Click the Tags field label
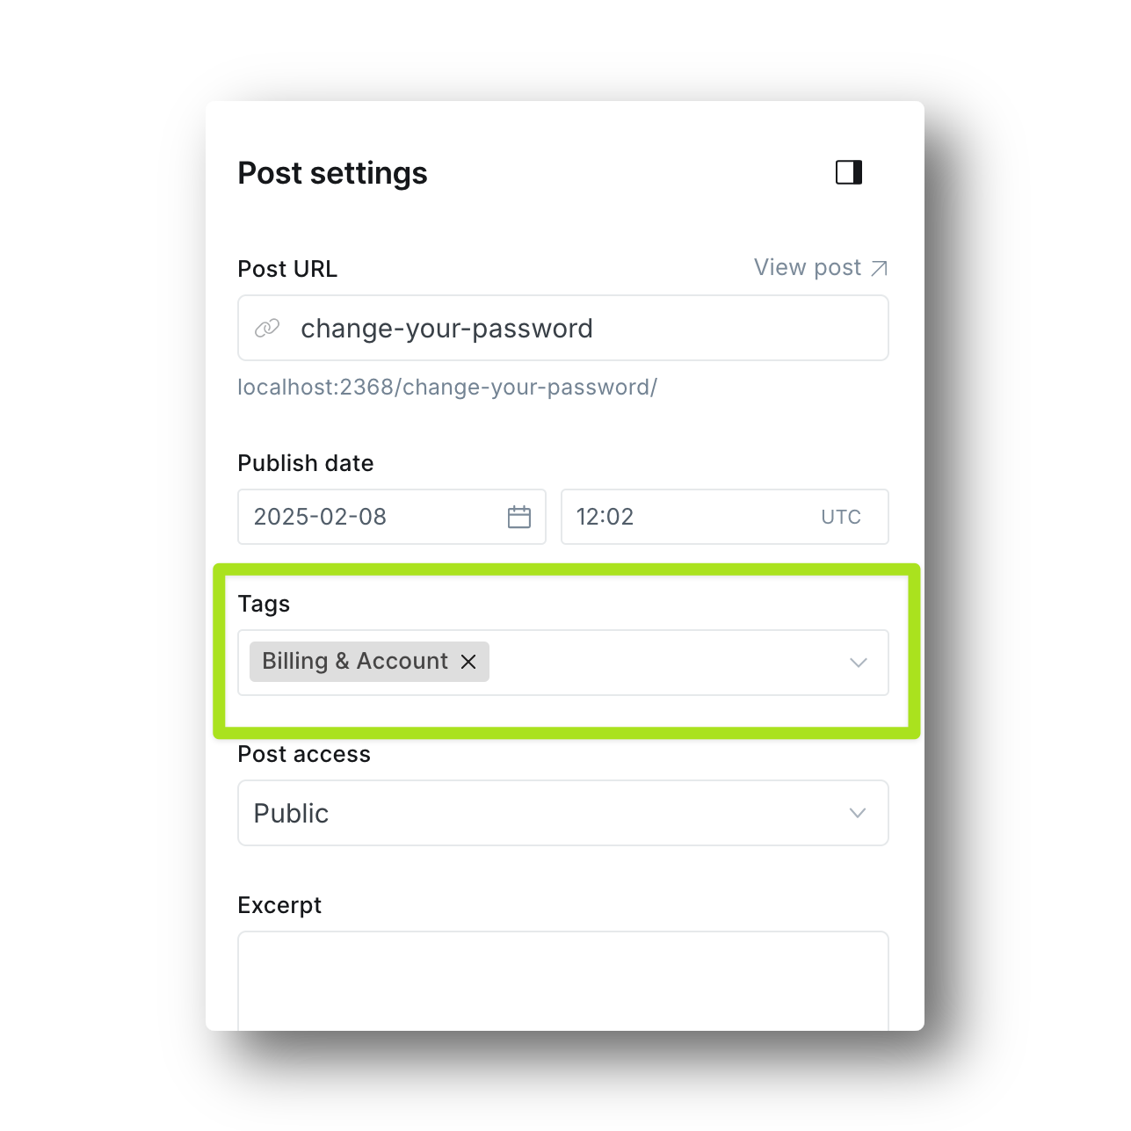The height and width of the screenshot is (1131, 1131). click(x=264, y=604)
